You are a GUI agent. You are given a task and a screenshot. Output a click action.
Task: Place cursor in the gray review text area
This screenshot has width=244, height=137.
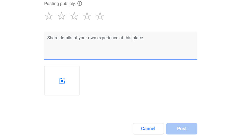[121, 45]
